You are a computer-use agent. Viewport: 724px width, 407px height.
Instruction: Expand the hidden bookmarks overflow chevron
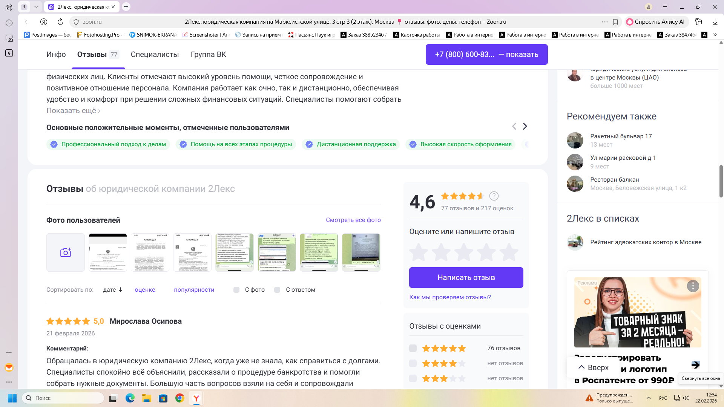pyautogui.click(x=715, y=35)
